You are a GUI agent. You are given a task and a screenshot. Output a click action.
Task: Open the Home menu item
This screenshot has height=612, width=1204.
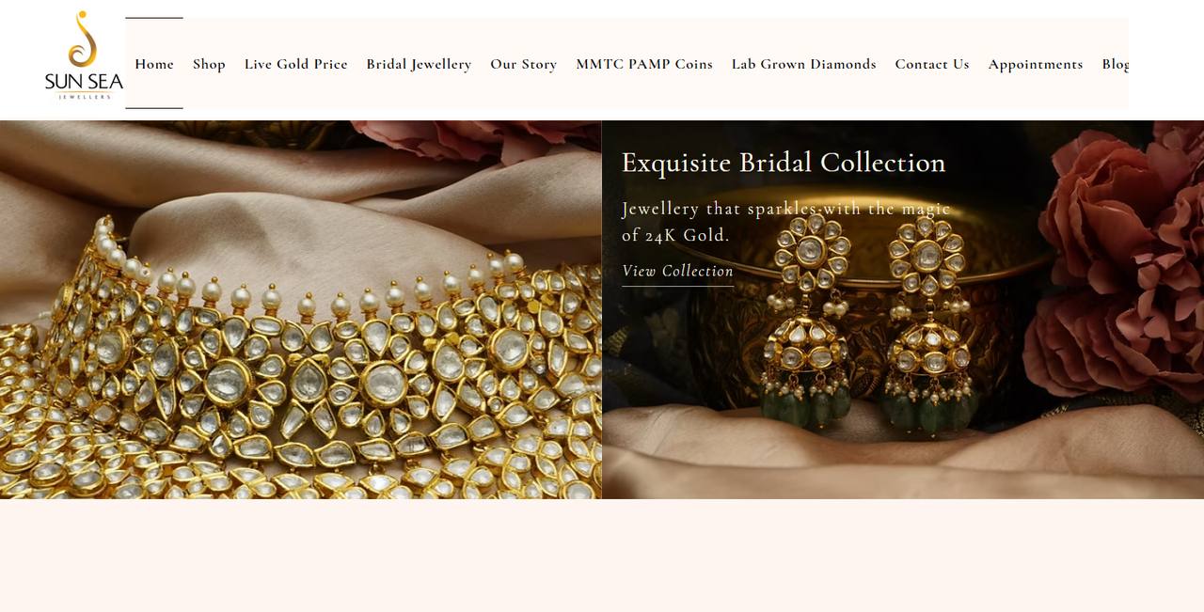(154, 64)
